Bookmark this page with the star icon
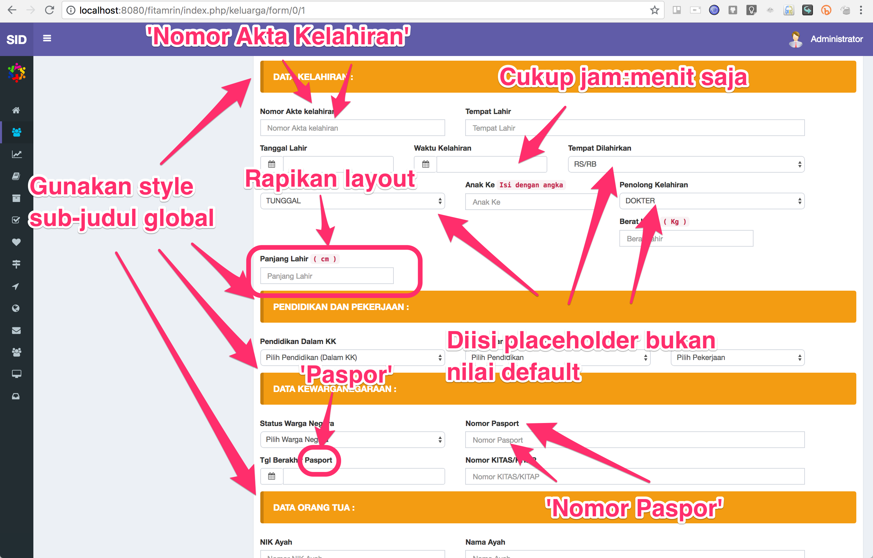873x558 pixels. 655,10
